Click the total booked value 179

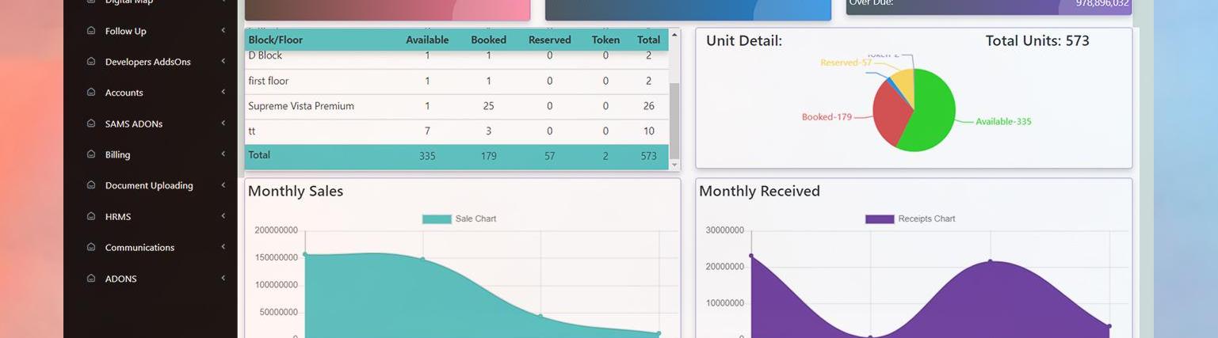(x=488, y=156)
